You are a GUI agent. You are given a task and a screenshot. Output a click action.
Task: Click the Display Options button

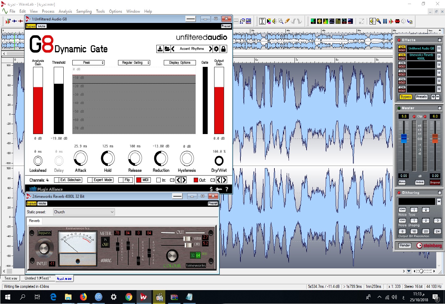coord(180,63)
